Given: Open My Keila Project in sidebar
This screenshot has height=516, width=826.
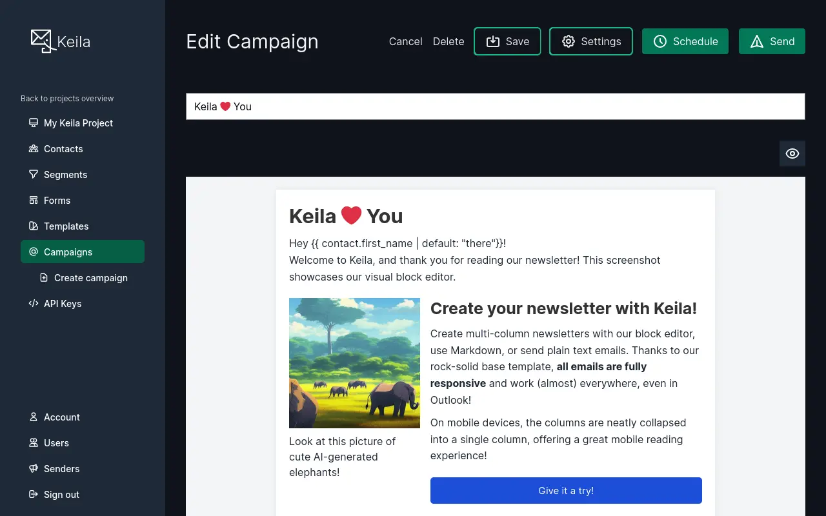Looking at the screenshot, I should (x=83, y=123).
